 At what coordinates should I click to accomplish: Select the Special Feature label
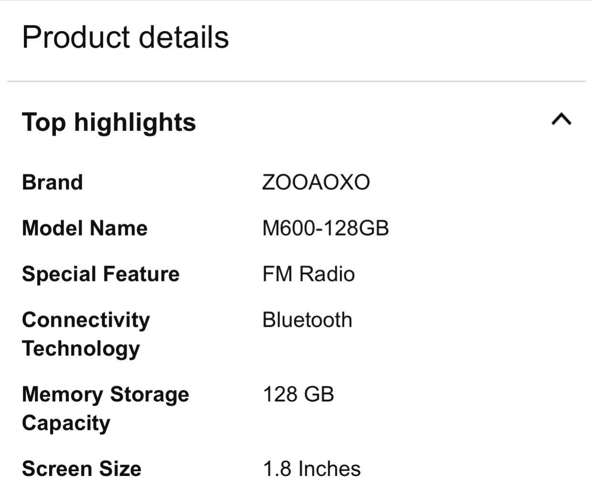click(101, 274)
